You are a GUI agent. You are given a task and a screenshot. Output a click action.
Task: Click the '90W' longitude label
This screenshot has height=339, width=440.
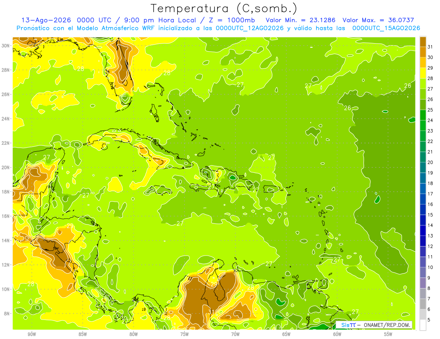(x=32, y=334)
